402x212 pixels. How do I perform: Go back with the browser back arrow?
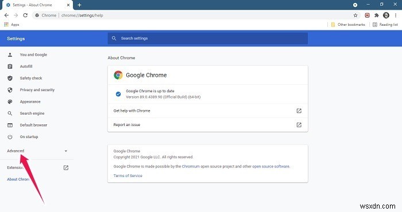click(x=6, y=15)
